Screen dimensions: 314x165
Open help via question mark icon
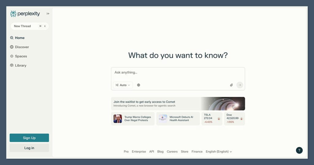tap(299, 150)
